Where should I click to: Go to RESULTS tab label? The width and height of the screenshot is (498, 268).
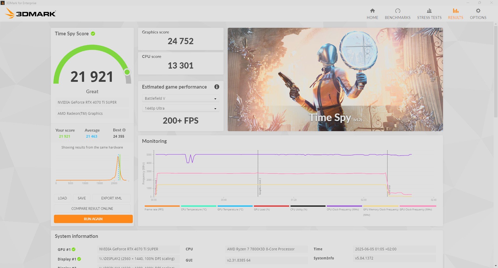coord(455,17)
